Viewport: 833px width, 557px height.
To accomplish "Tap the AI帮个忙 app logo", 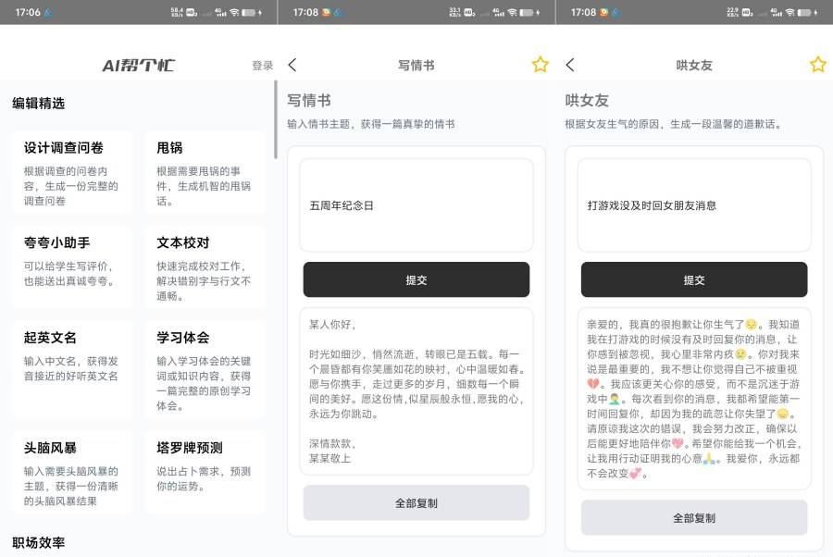I will coord(138,66).
